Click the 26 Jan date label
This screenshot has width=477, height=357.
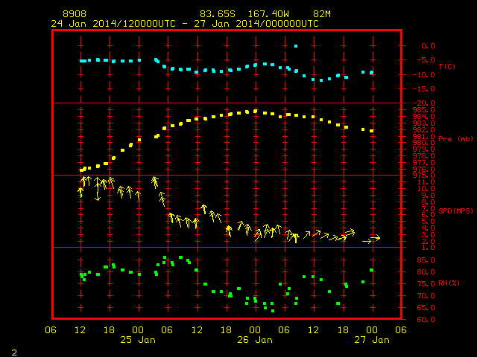click(255, 340)
